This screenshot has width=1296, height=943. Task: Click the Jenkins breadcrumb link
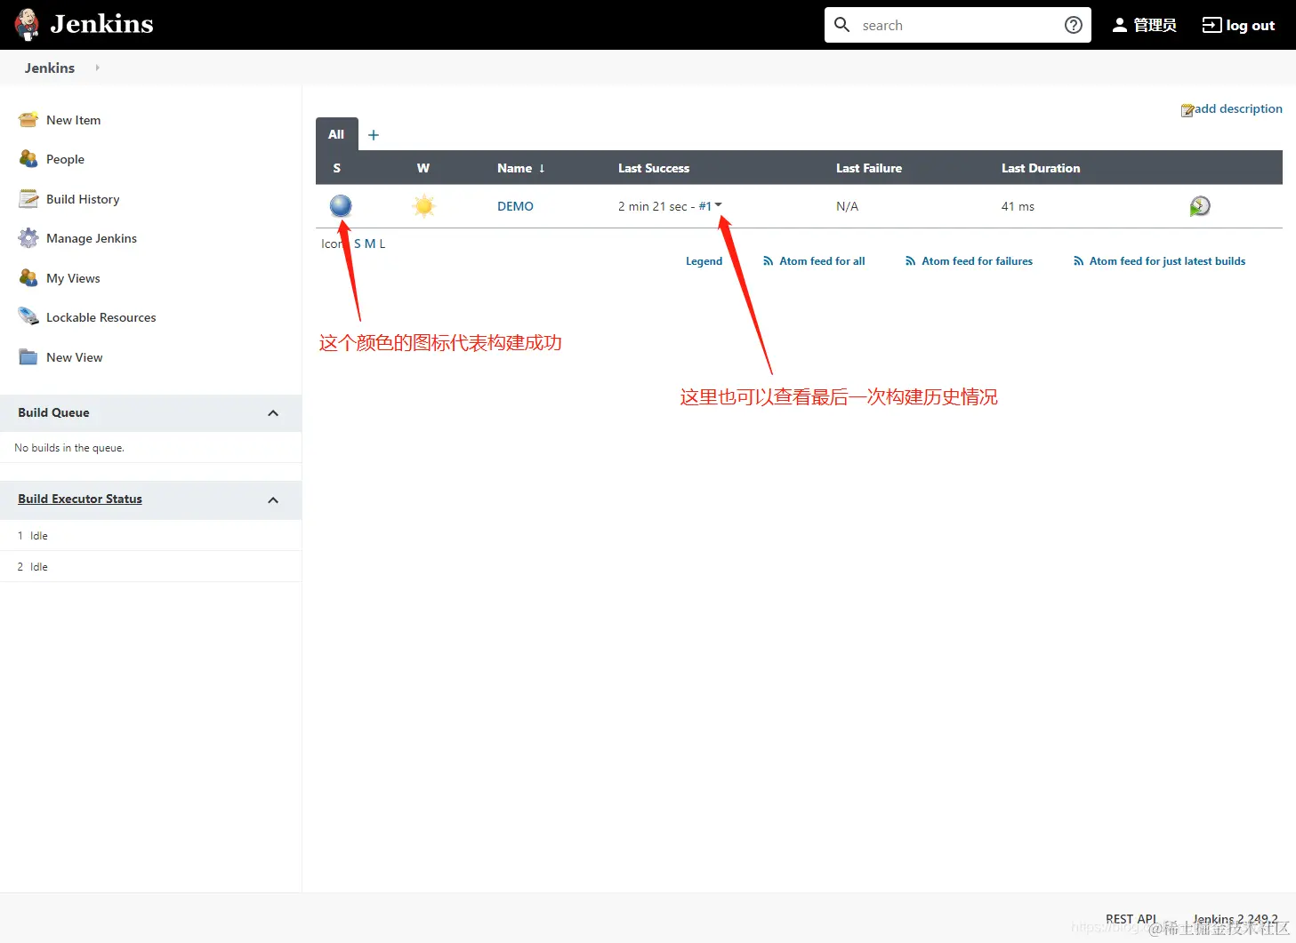[x=50, y=68]
